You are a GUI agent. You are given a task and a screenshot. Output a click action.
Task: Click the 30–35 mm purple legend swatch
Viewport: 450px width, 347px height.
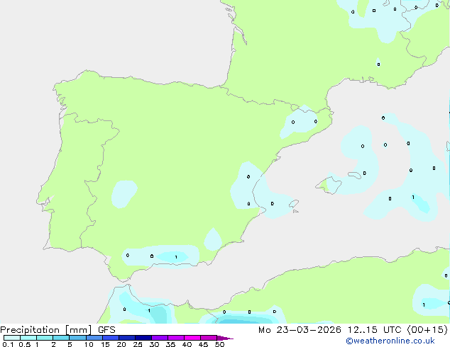pos(160,338)
